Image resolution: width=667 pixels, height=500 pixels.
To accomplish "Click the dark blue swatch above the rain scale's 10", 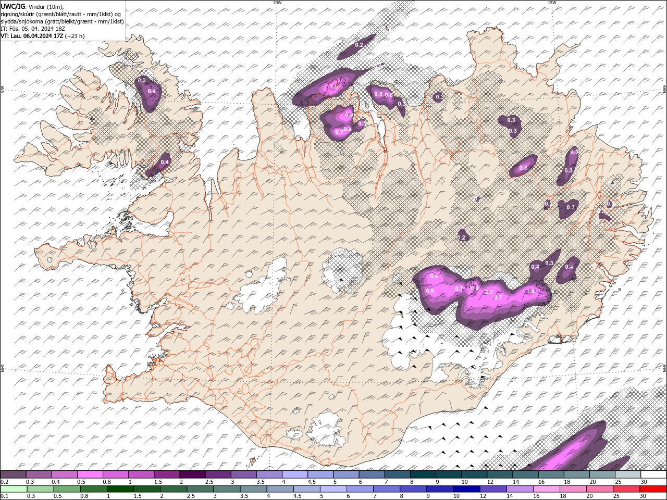I will (465, 489).
